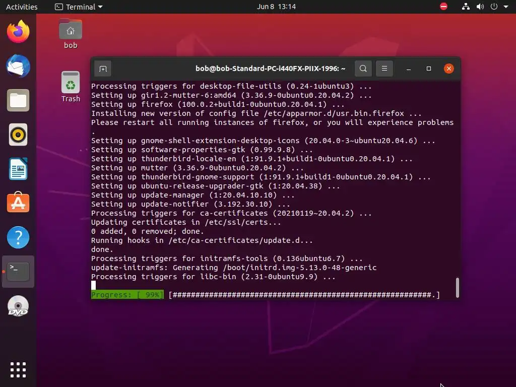Click 'Processing triggers for libc-bin' line
516x387 pixels.
click(213, 277)
